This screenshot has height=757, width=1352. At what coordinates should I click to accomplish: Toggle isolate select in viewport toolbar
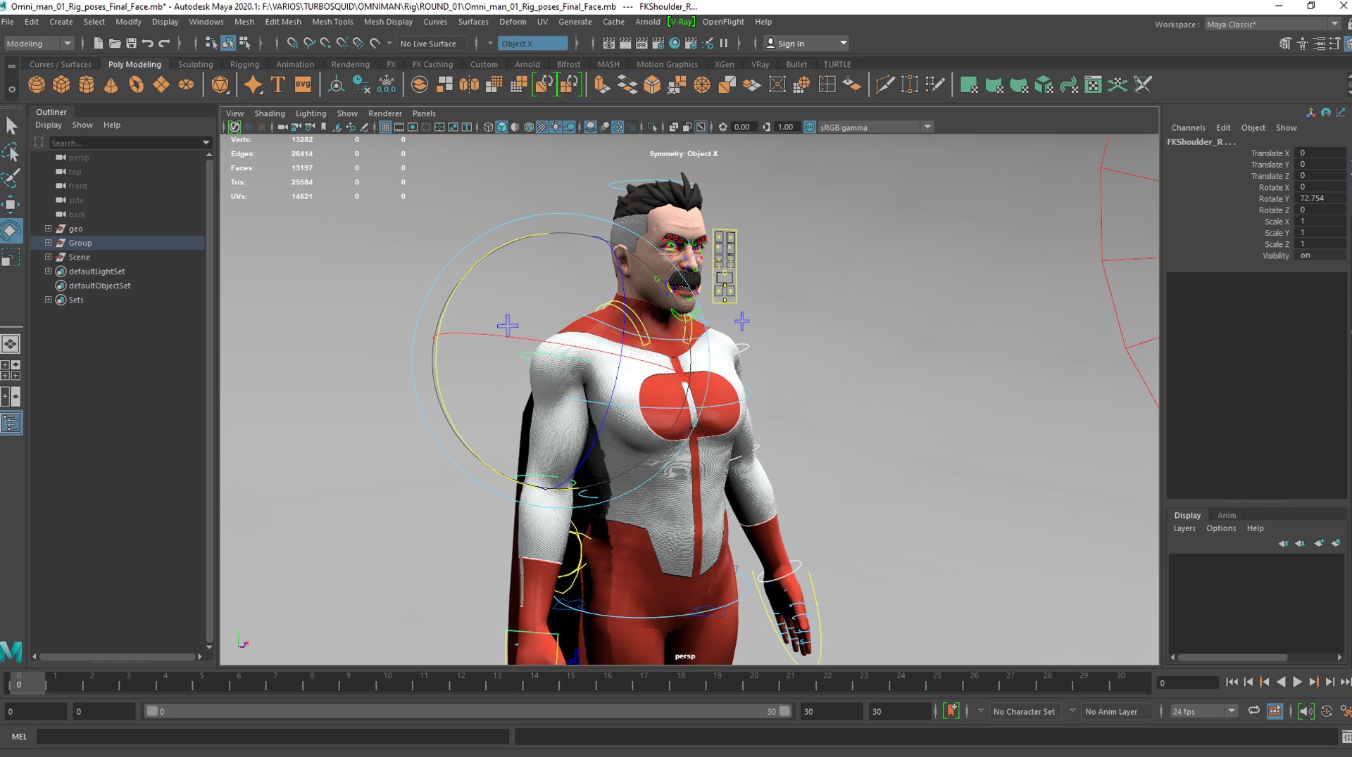(653, 127)
